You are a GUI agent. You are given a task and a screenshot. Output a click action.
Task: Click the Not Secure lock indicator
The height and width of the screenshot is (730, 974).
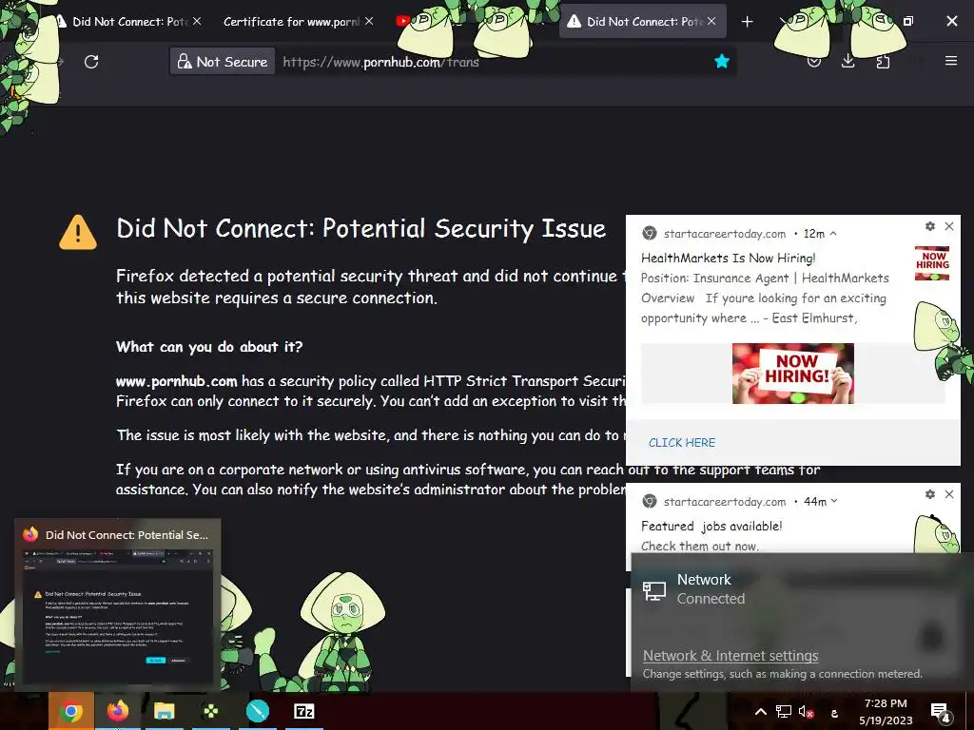click(223, 62)
